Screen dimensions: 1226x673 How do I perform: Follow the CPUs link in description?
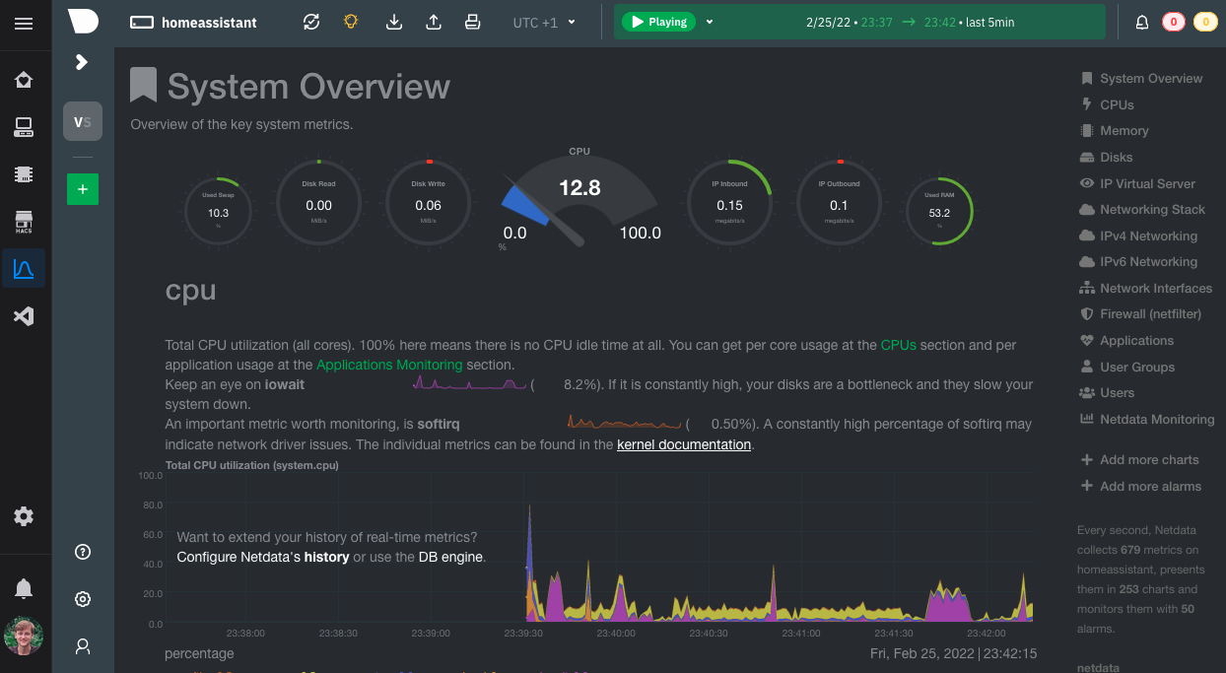tap(898, 345)
